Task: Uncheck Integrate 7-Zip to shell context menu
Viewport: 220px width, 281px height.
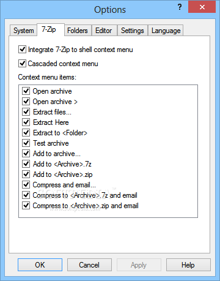Action: 22,50
